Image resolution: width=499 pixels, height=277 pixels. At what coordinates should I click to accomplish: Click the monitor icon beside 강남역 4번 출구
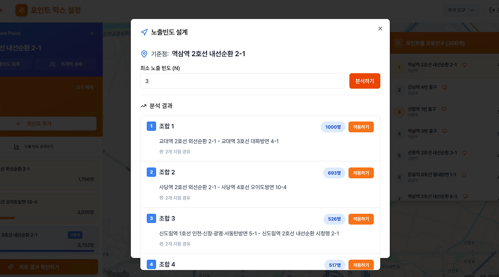[444, 87]
